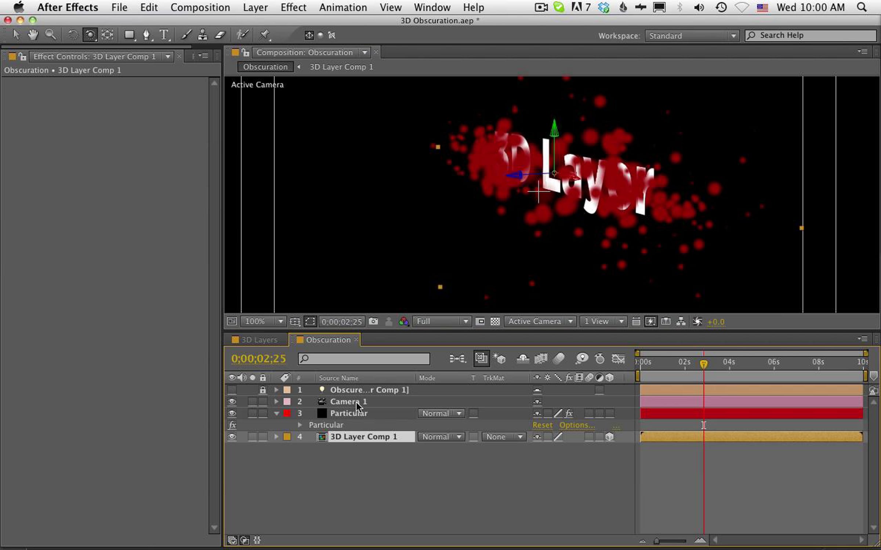Hide the Camera 1 layer eye

tap(232, 401)
